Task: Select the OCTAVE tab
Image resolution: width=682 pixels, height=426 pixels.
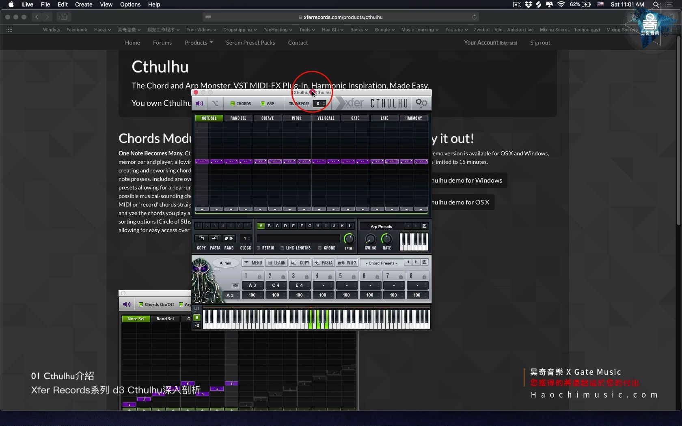Action: tap(268, 118)
